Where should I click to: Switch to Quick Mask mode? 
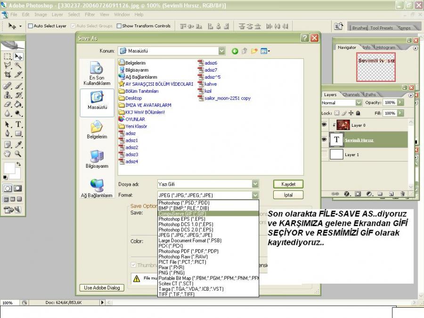pos(18,188)
